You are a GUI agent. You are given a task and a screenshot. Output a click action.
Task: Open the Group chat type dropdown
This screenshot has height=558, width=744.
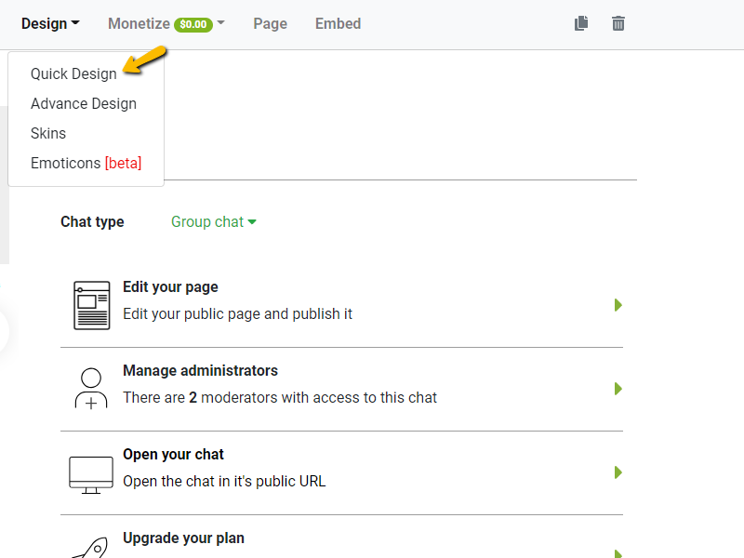coord(214,222)
